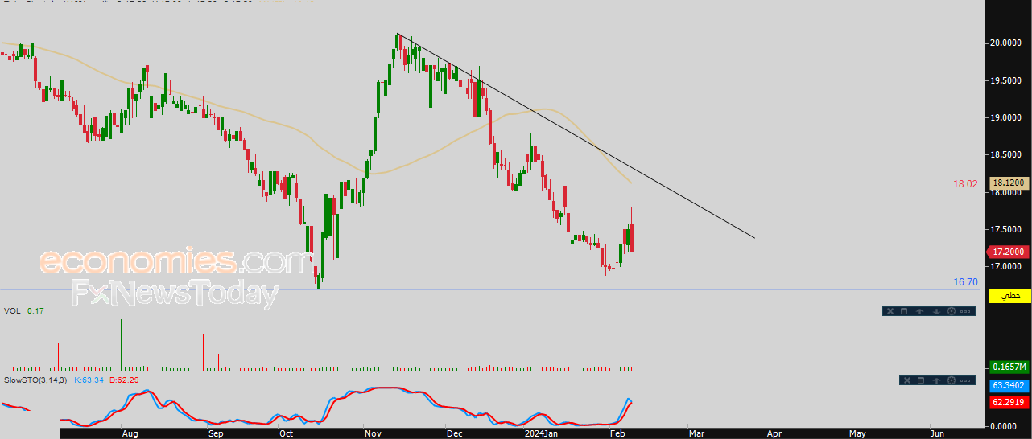The height and width of the screenshot is (439, 1032).
Task: Open more options for SlowSTO pane
Action: (965, 380)
